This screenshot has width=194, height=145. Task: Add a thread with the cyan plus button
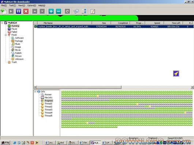pyautogui.click(x=51, y=11)
